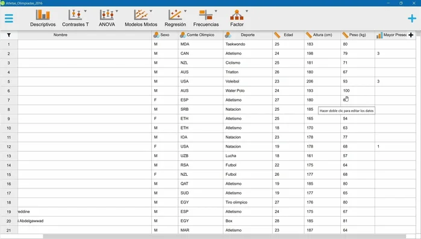Image resolution: width=421 pixels, height=239 pixels.
Task: Expand Frecuencias dropdown arrow
Action: [x=216, y=11]
